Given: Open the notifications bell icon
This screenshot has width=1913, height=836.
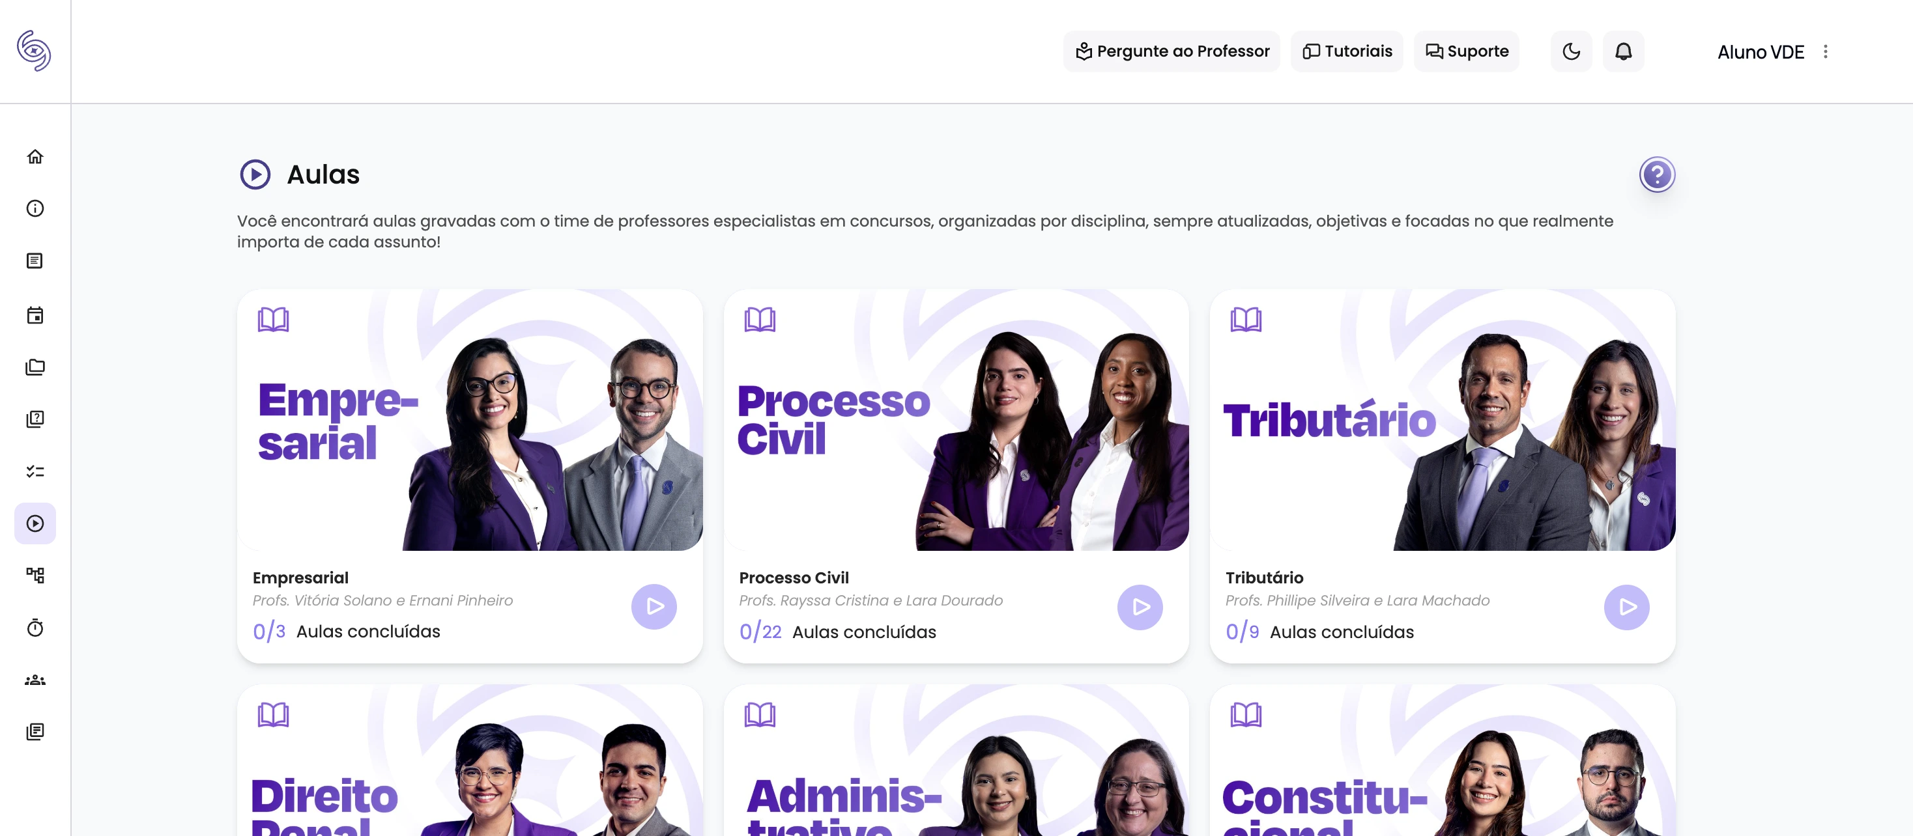Looking at the screenshot, I should pyautogui.click(x=1623, y=51).
